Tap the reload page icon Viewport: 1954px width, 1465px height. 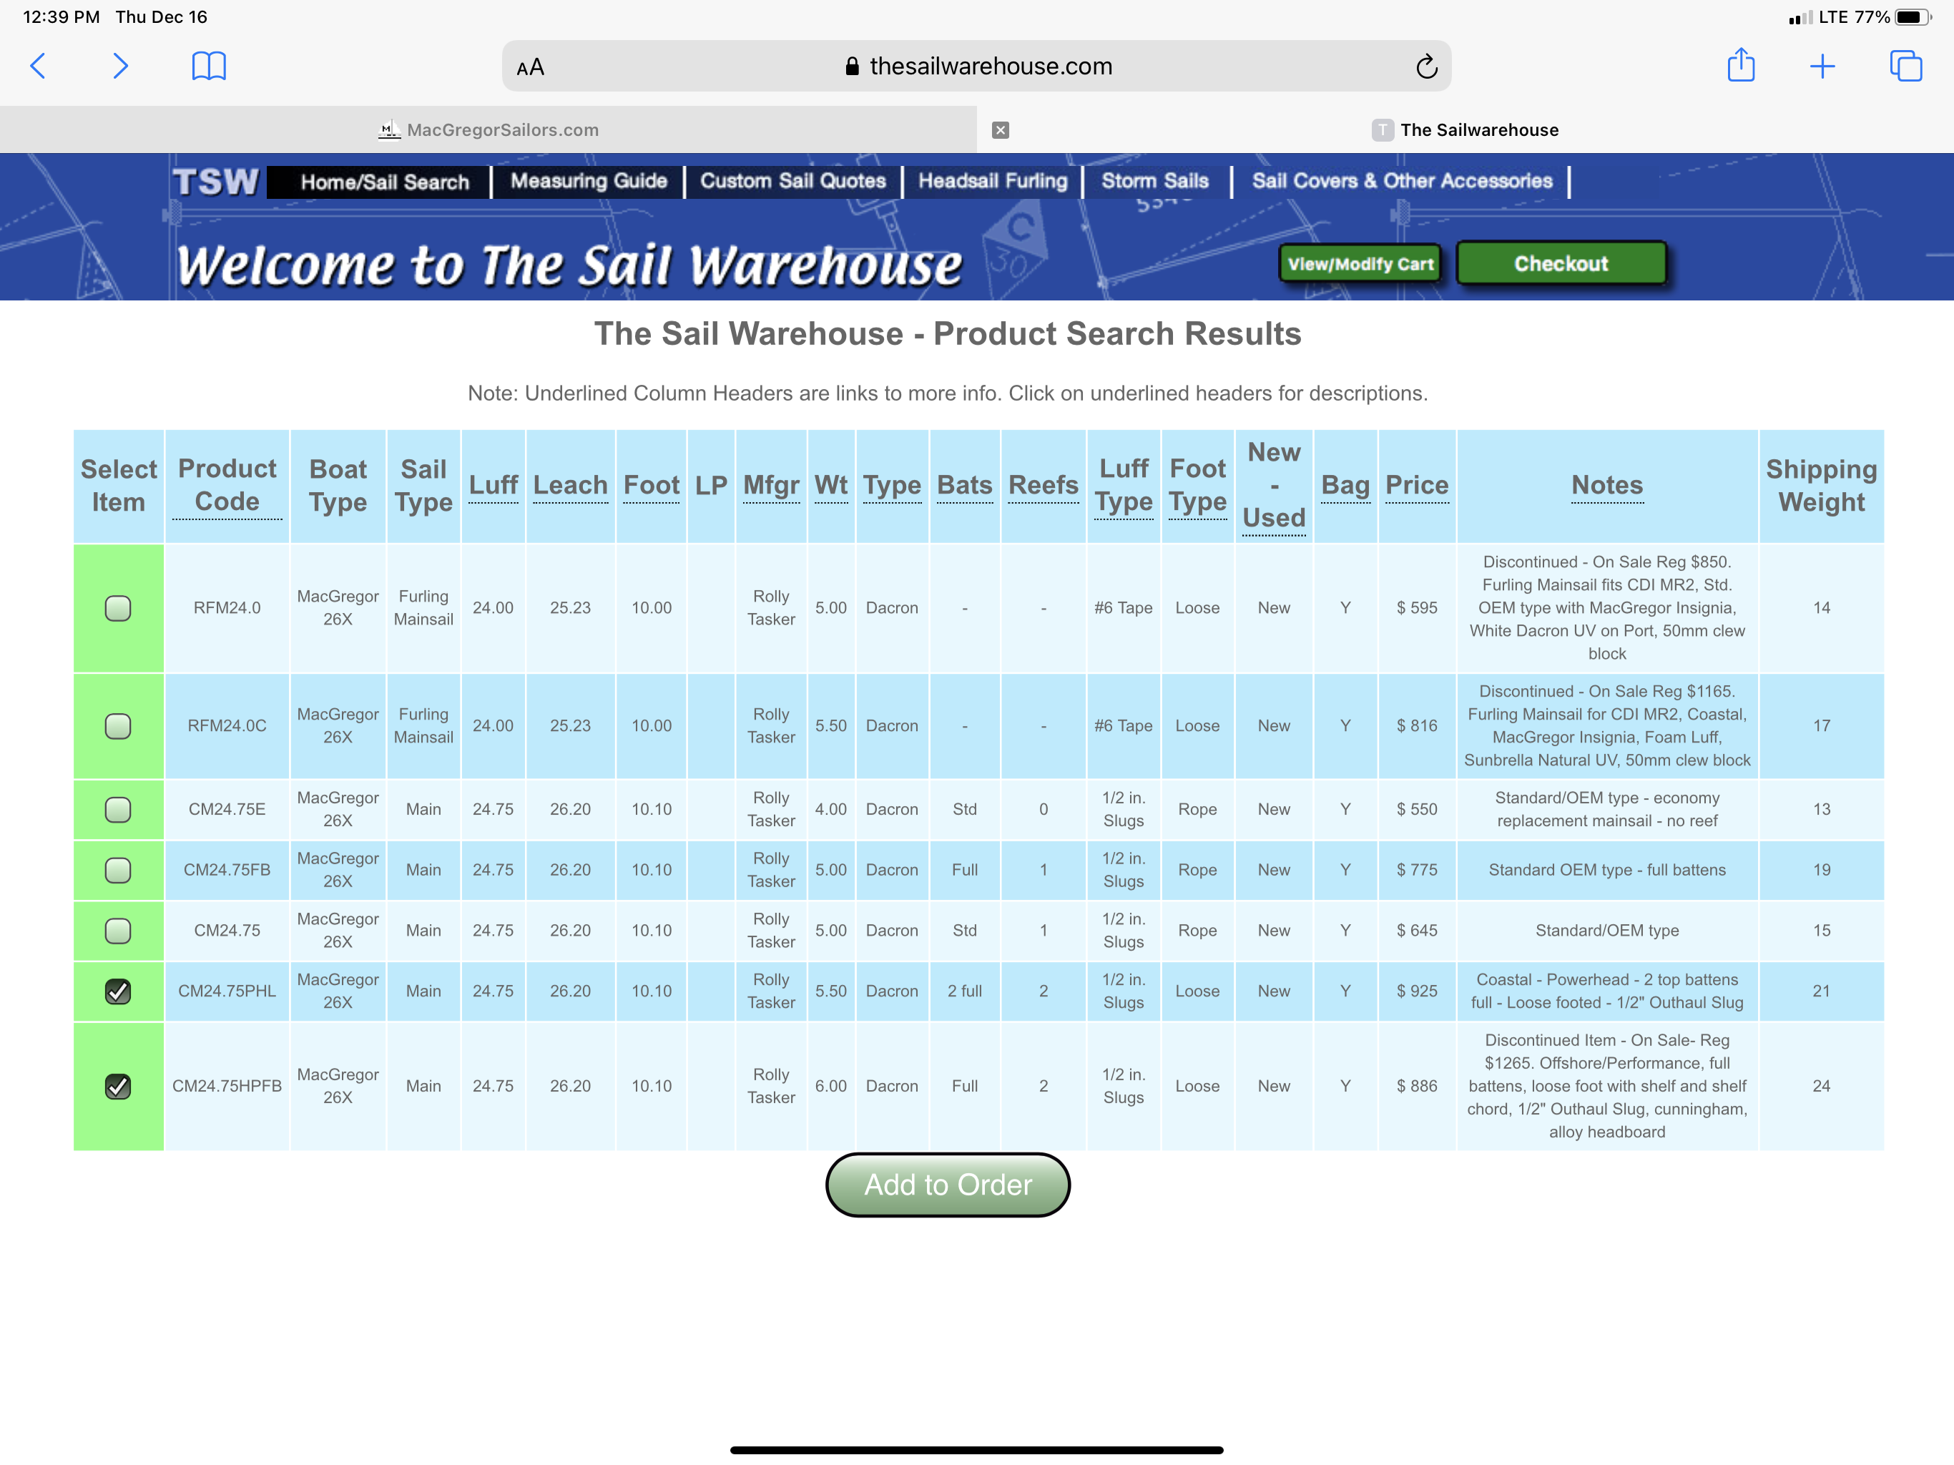pyautogui.click(x=1425, y=67)
